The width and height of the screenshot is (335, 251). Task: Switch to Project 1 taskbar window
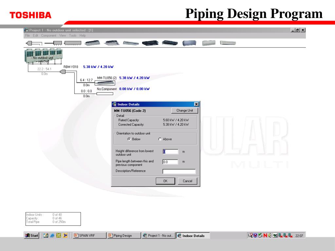click(158, 236)
